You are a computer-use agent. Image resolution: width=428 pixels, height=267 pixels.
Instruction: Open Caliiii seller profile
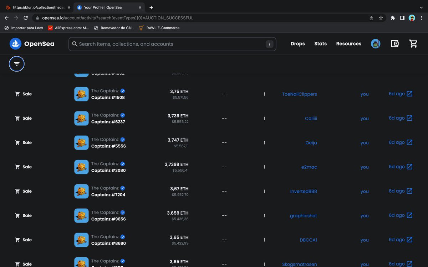point(311,118)
